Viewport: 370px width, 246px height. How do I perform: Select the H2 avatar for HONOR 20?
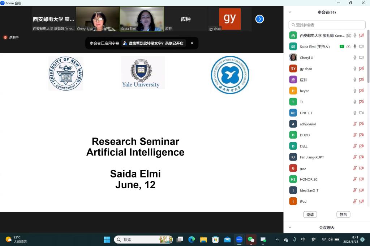pyautogui.click(x=293, y=179)
